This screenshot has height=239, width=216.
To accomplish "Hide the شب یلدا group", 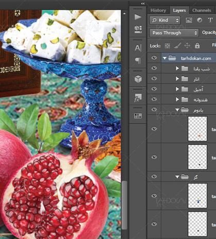I will [154, 68].
